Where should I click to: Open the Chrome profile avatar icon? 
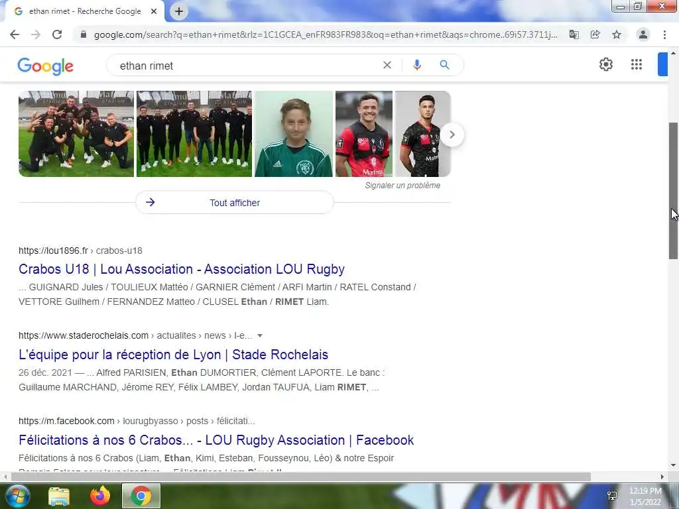643,34
